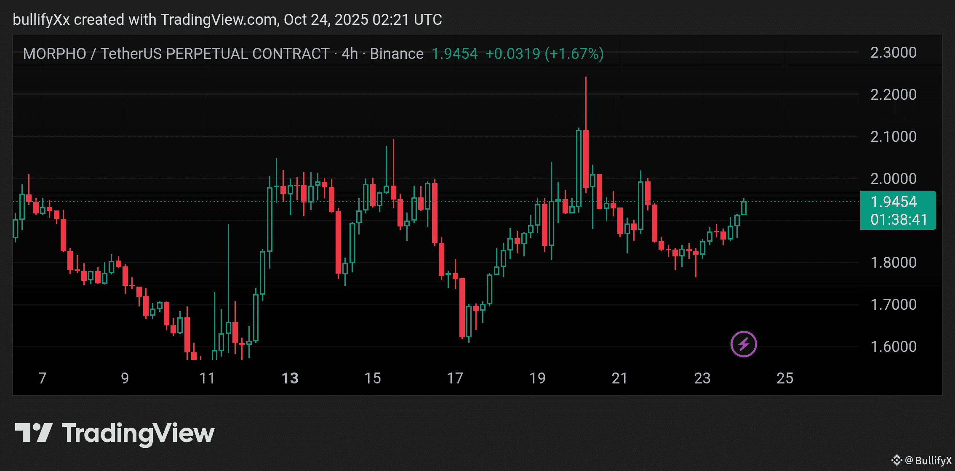Select the 4h interval label
Screen dimensions: 955x471
[349, 54]
